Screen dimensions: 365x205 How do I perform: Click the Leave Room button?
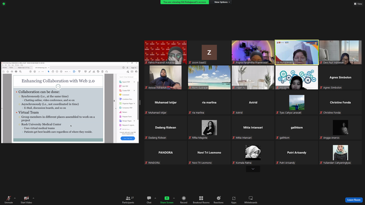click(x=354, y=200)
